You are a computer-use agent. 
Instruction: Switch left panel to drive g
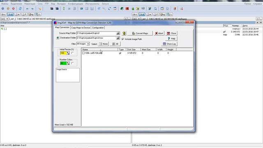coord(31,14)
